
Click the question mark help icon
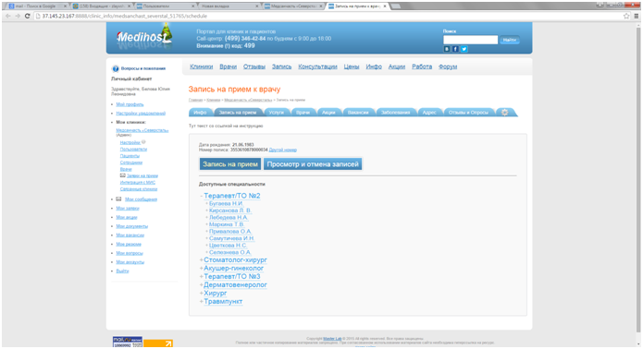[116, 68]
